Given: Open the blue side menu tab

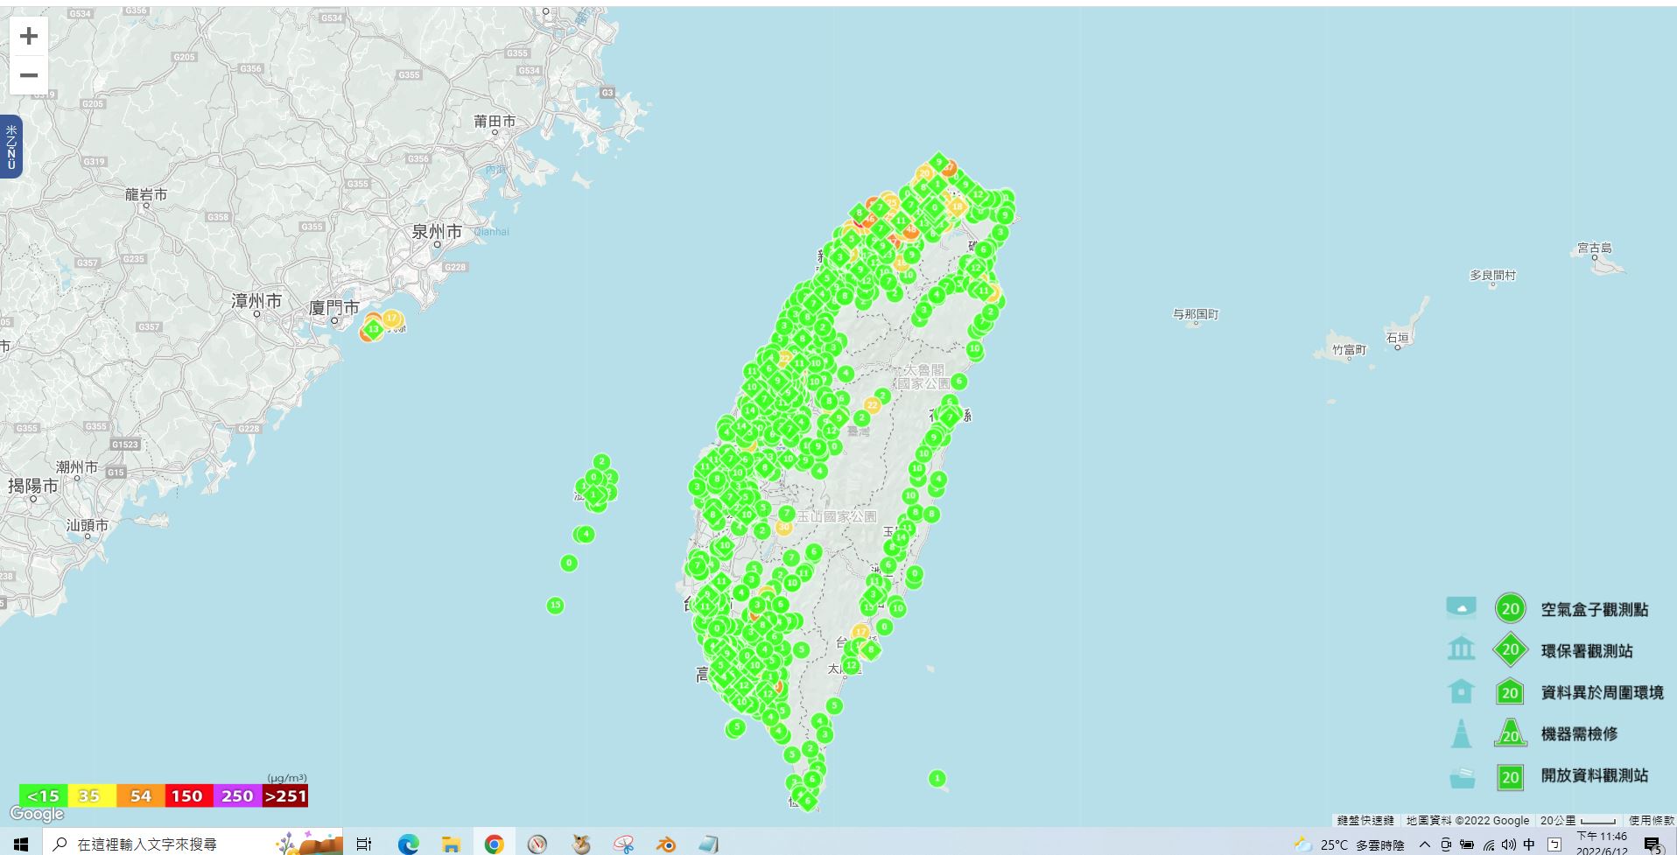Looking at the screenshot, I should [11, 147].
